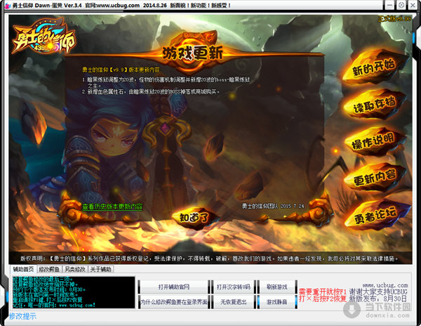Click the 修改提示 link
Viewport: 421px width, 326px height.
[22, 316]
